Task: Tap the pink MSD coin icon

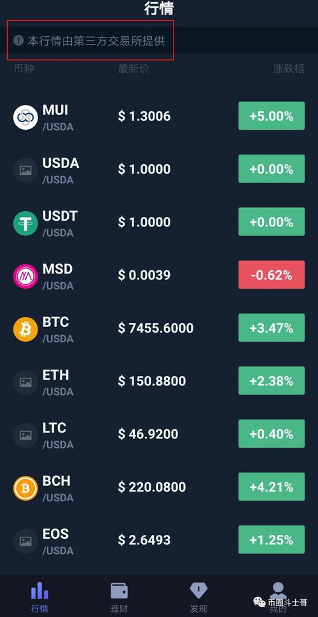Action: point(25,276)
